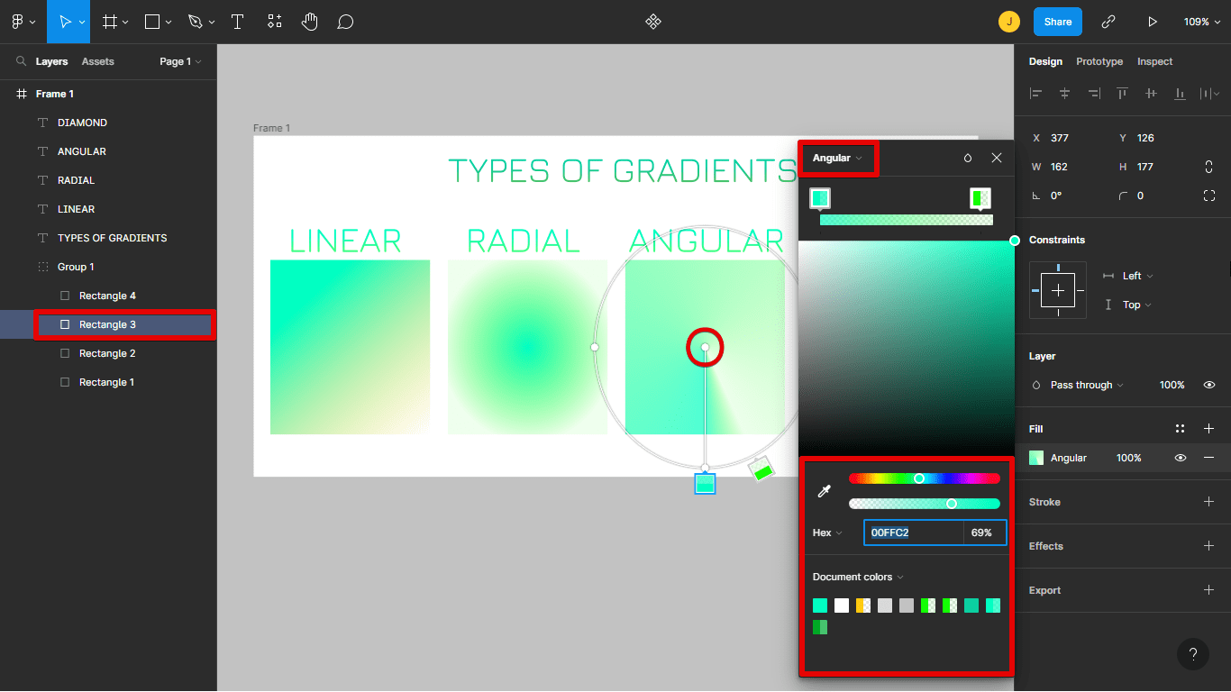Enable constrain proportions for width and height
1231x692 pixels.
1208,166
